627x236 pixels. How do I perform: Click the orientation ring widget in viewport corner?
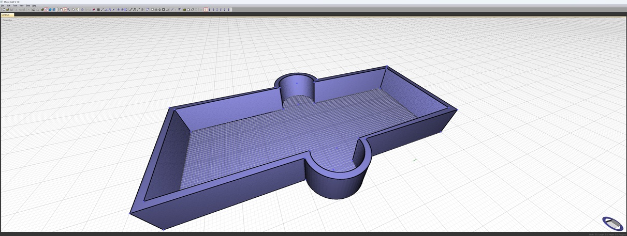click(612, 223)
